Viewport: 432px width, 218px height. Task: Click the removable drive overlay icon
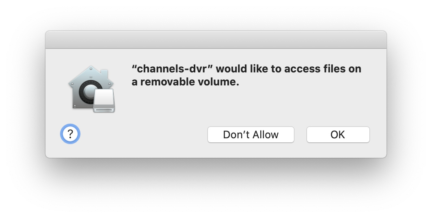pyautogui.click(x=104, y=102)
